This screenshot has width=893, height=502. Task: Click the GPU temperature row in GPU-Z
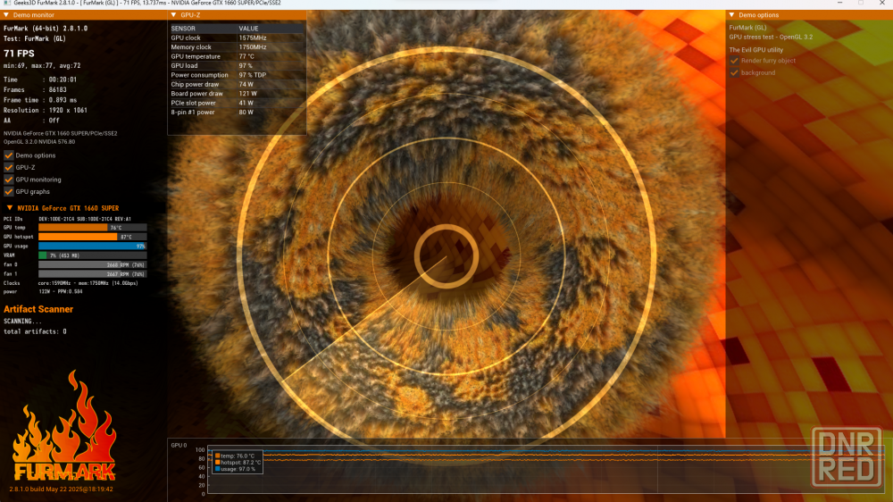pos(237,56)
